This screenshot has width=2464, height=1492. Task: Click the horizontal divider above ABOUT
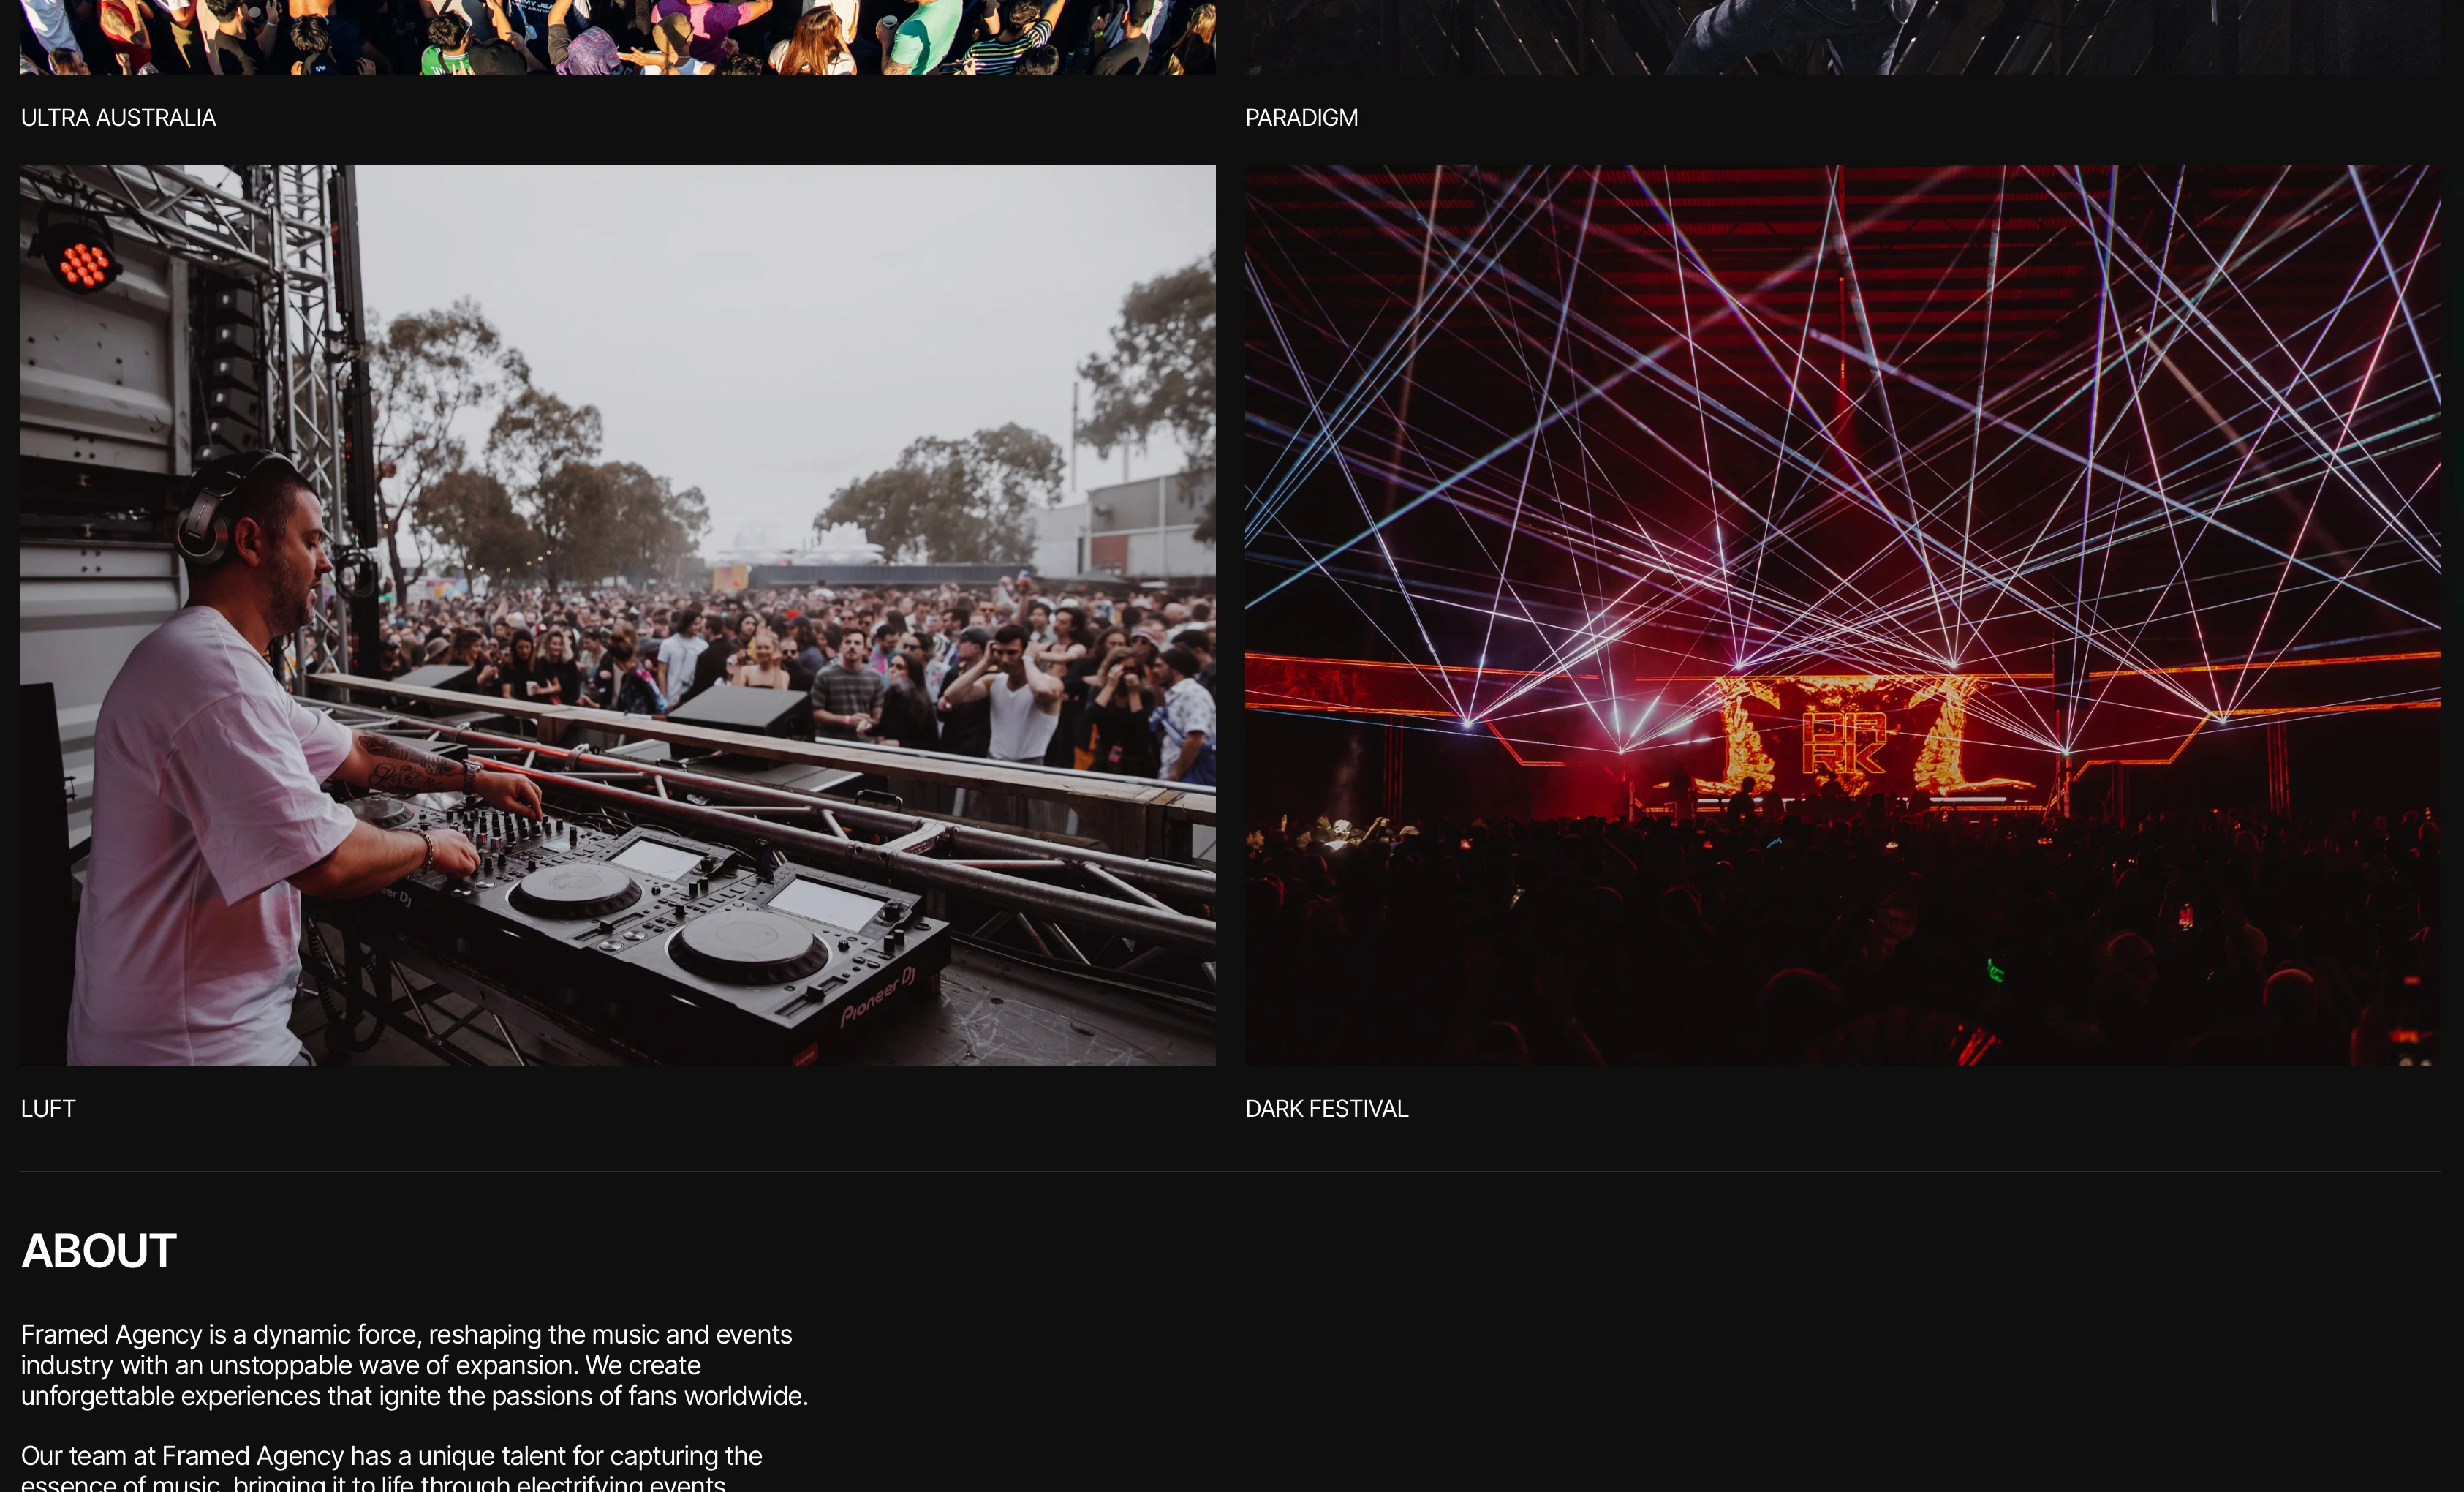point(1230,1172)
